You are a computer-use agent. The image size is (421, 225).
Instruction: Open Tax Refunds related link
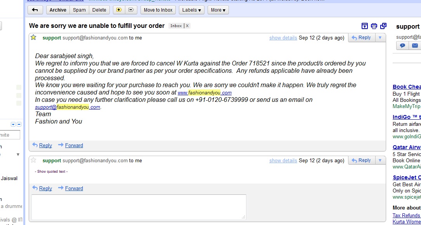(x=407, y=216)
